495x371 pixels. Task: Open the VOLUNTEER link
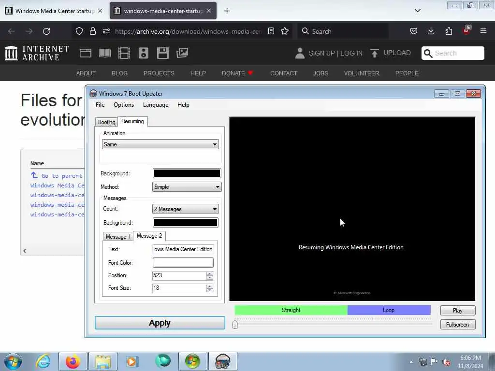[x=362, y=73]
